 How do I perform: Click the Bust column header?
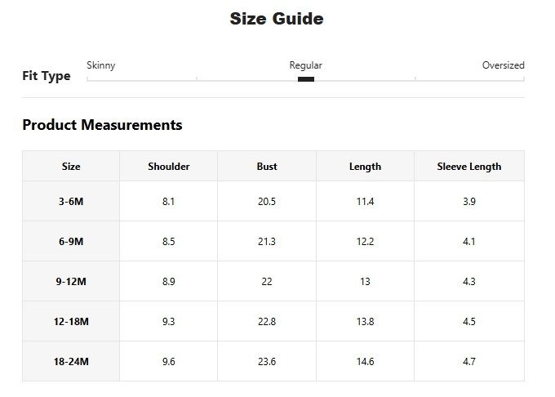tap(267, 167)
